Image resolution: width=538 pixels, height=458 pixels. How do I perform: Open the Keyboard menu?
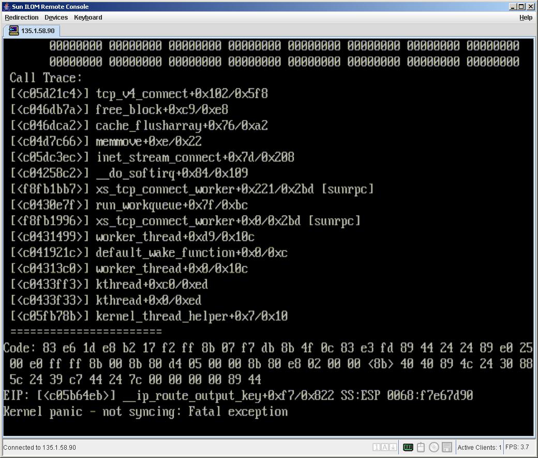(x=88, y=18)
